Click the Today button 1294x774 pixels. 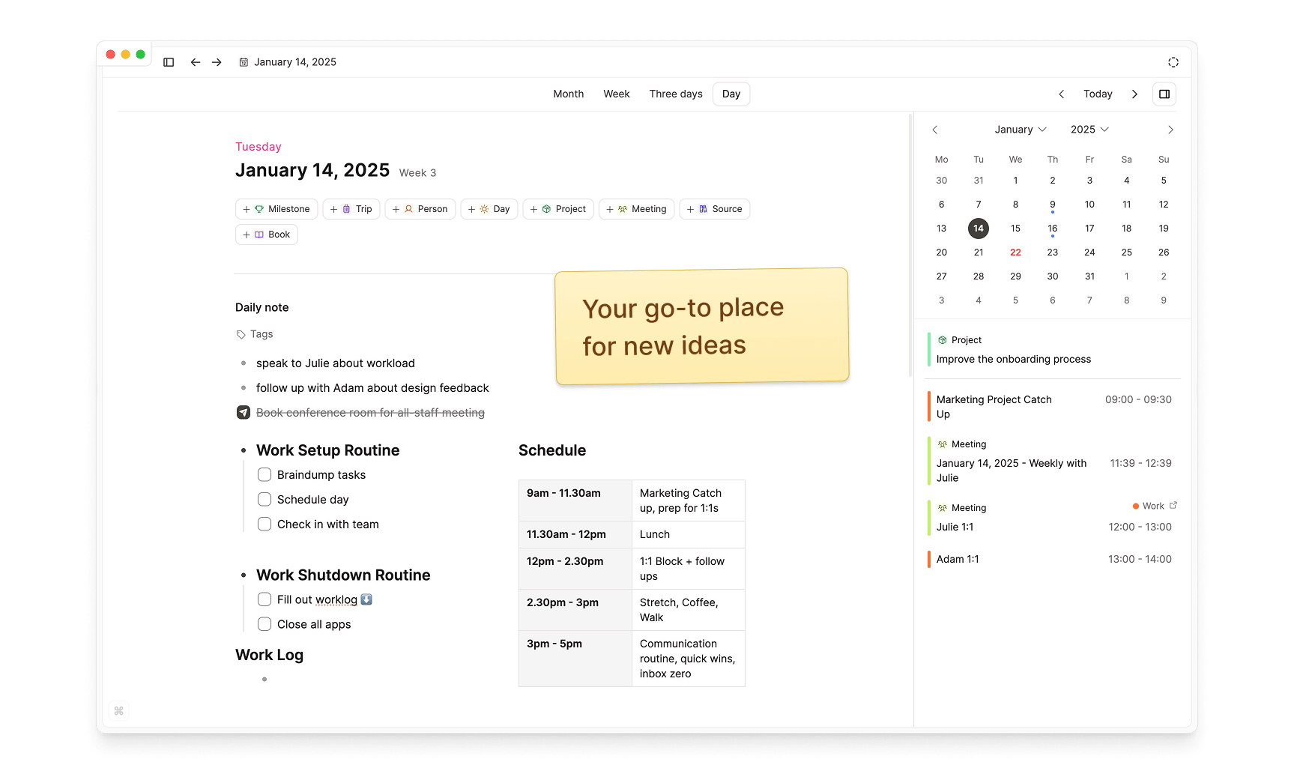click(1097, 94)
